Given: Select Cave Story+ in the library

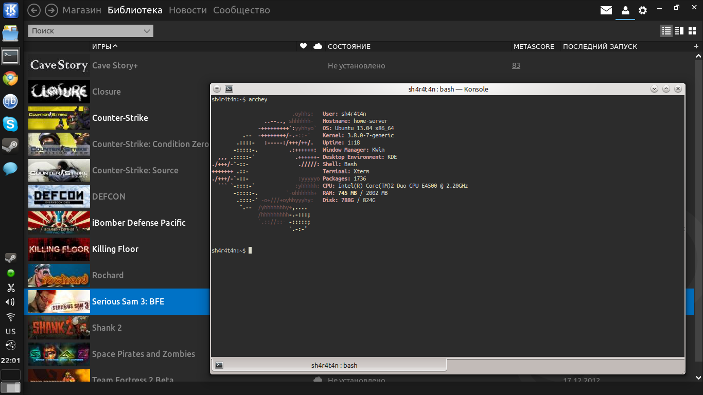Looking at the screenshot, I should pyautogui.click(x=115, y=65).
